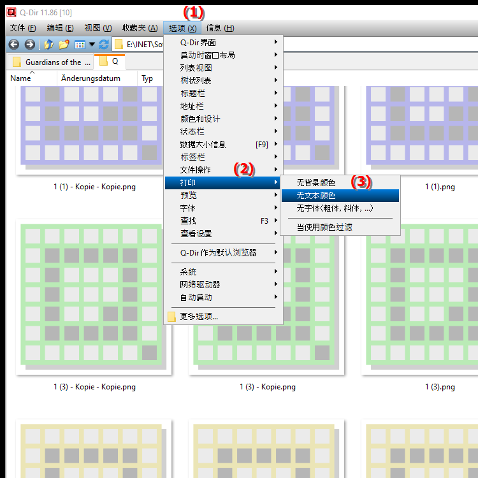The width and height of the screenshot is (478, 478).
Task: Expand the 颜色和设计 submenu
Action: pos(224,119)
